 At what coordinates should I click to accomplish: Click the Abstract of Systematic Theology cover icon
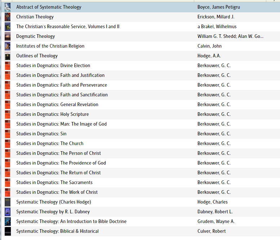(x=8, y=7)
